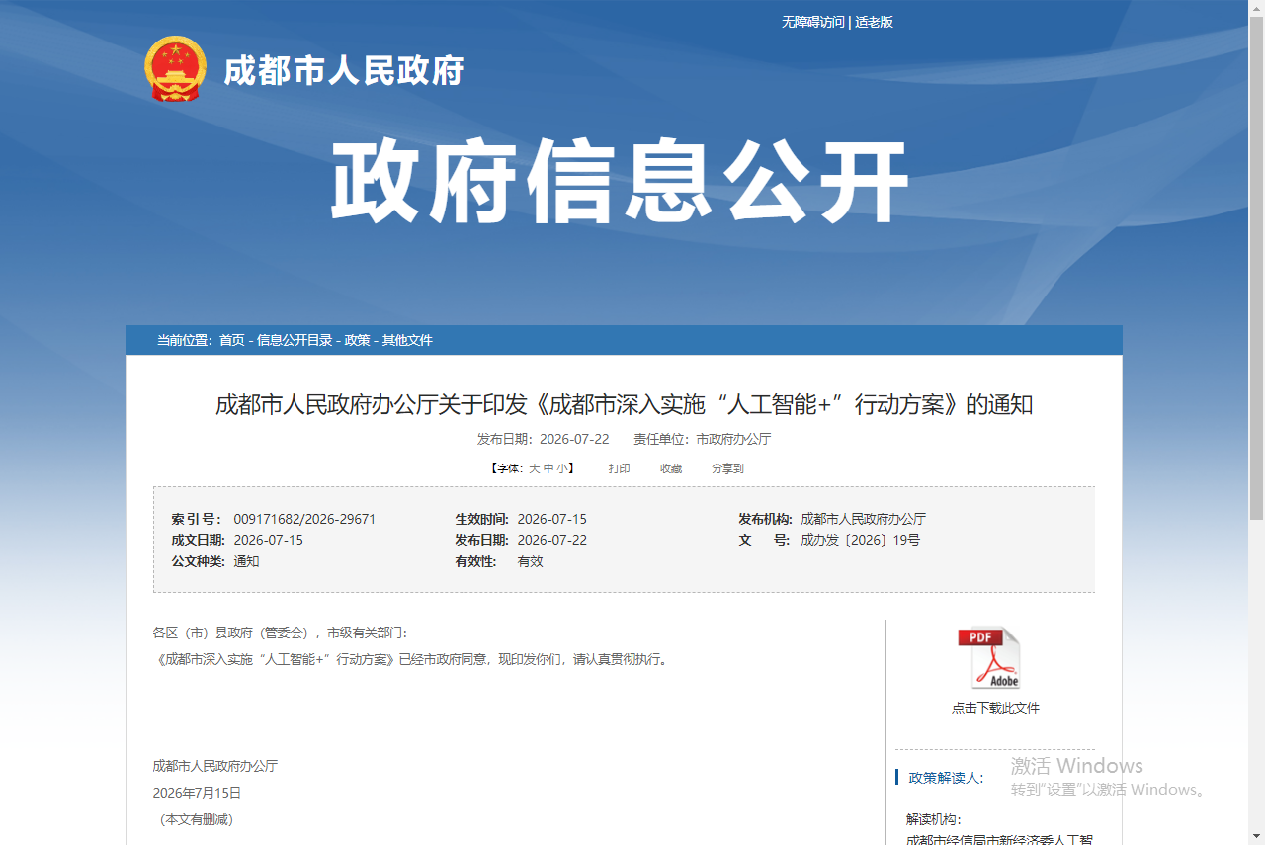Set font size to 大
1265x845 pixels.
coord(535,468)
